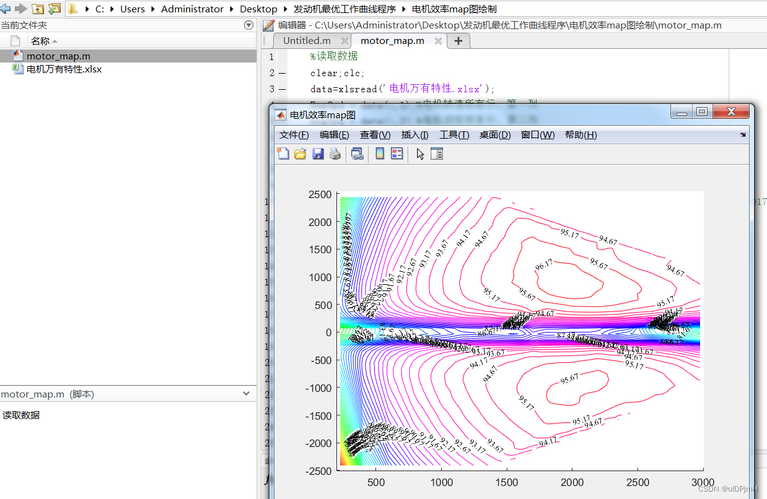This screenshot has height=499, width=767.
Task: Switch to the motor_map.m editor tab
Action: (x=392, y=41)
